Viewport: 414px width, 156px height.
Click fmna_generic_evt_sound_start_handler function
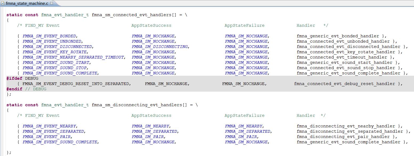point(345,63)
